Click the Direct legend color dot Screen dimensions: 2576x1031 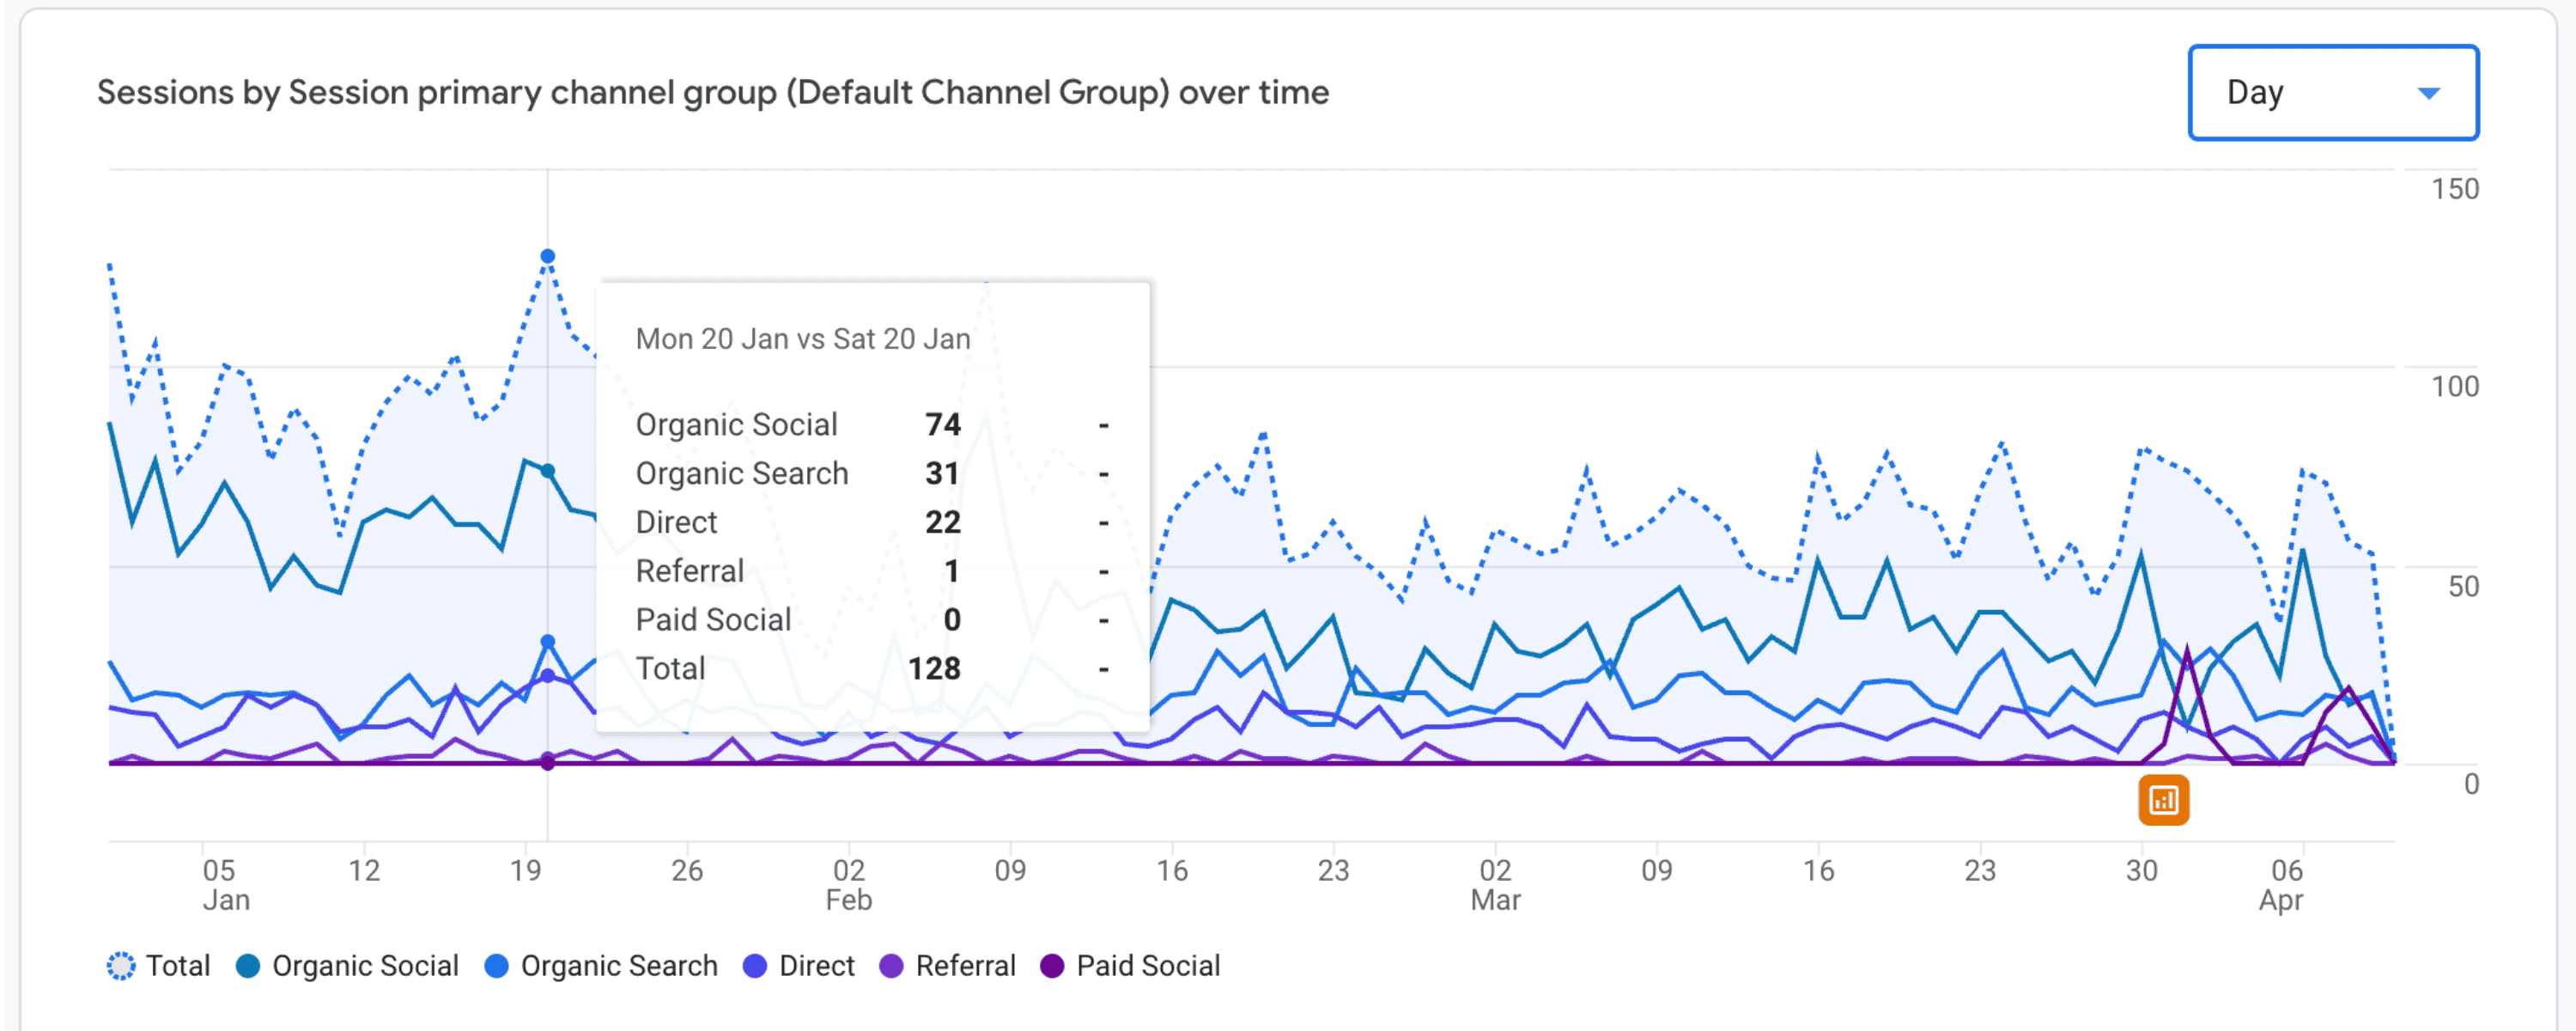click(x=755, y=966)
